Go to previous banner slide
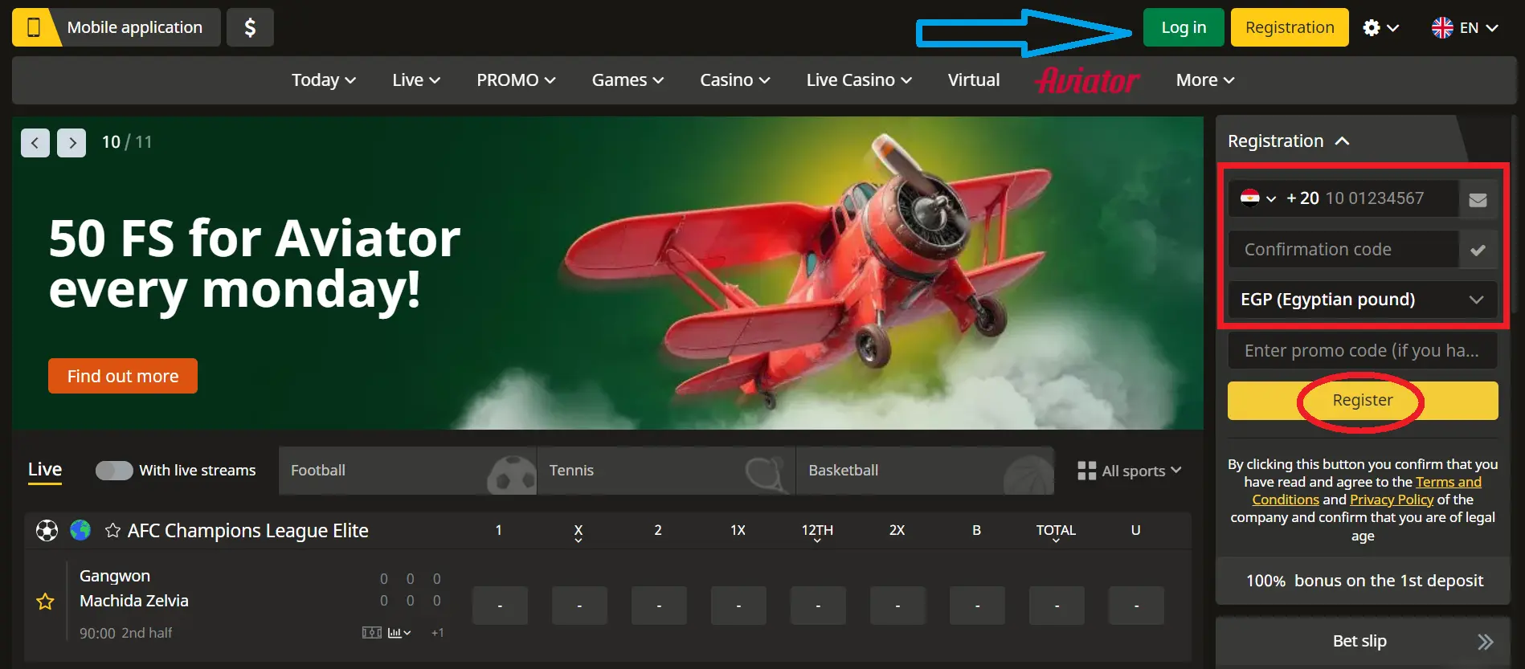The width and height of the screenshot is (1525, 669). (35, 143)
